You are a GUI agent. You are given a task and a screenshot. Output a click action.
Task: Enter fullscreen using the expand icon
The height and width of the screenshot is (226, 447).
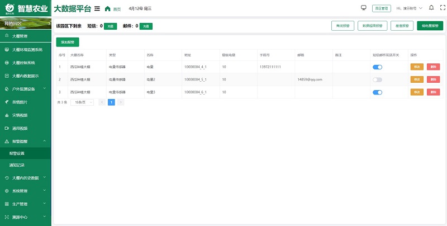point(440,8)
